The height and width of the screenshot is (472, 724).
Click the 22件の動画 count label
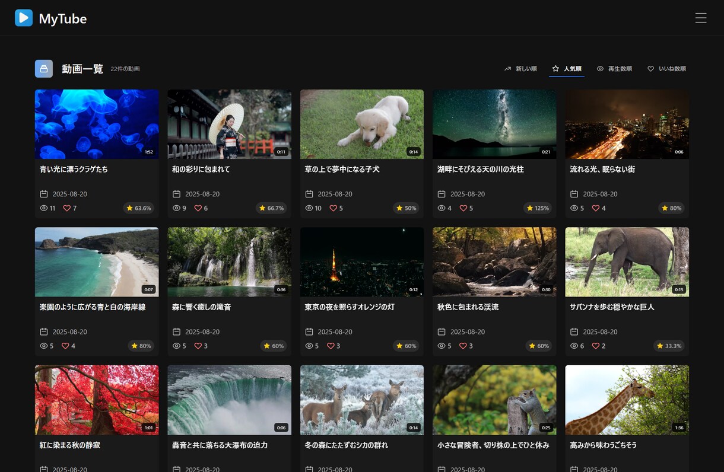[x=125, y=69]
